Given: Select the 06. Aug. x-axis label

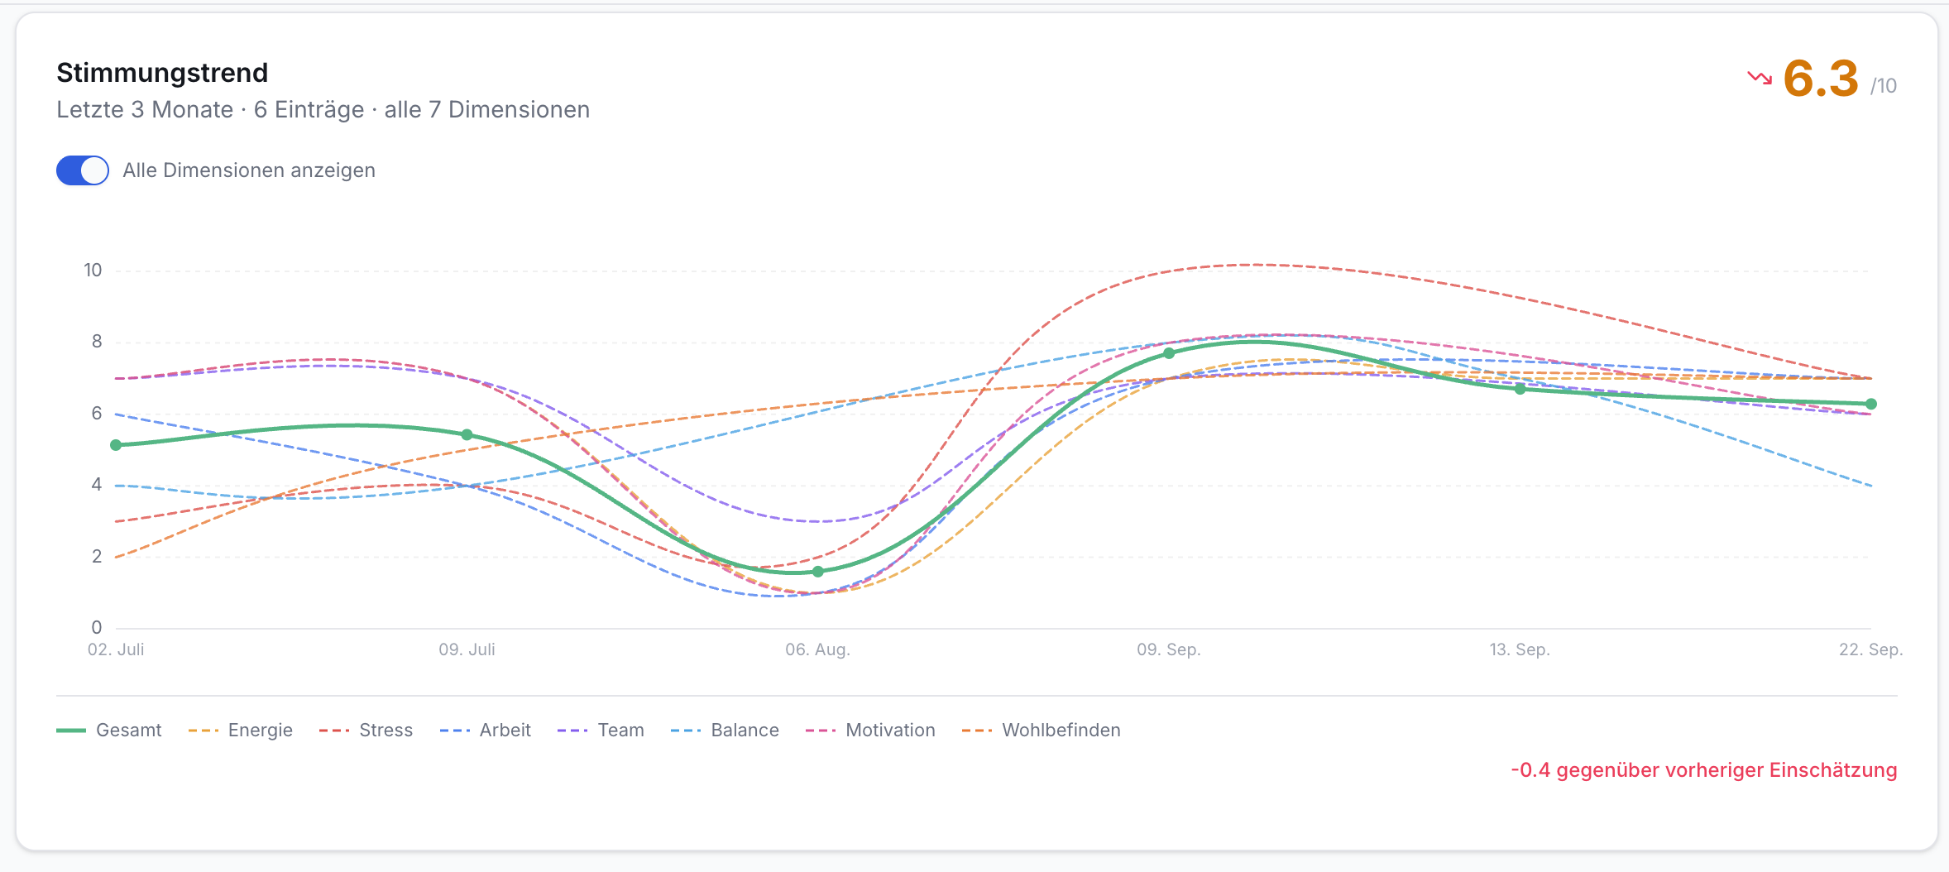Looking at the screenshot, I should (x=818, y=650).
